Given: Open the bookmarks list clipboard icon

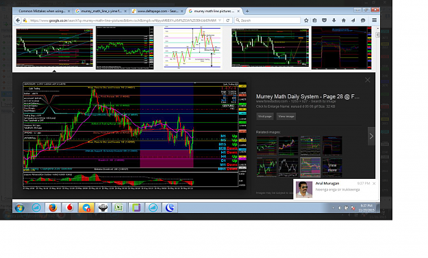Looking at the screenshot, I should (x=315, y=20).
